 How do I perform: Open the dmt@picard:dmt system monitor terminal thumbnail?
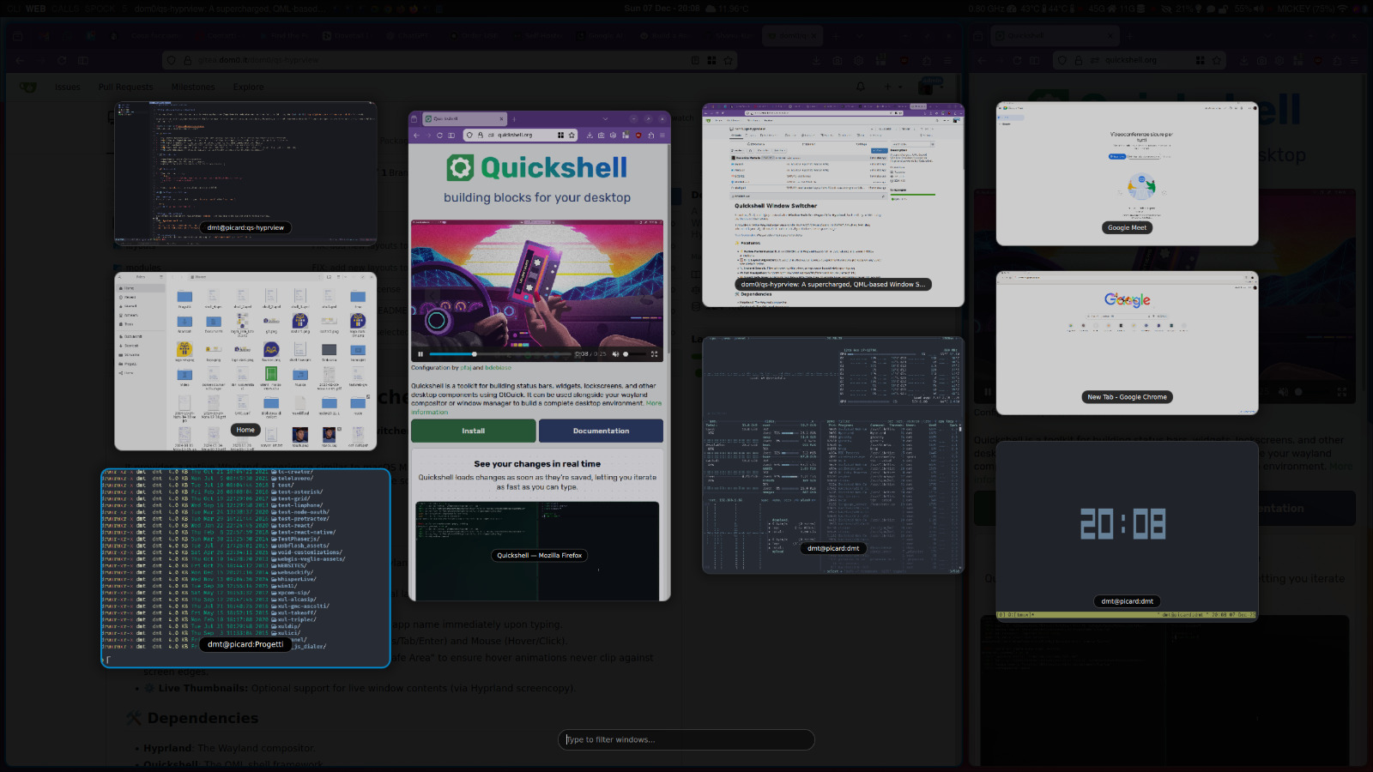(x=833, y=455)
